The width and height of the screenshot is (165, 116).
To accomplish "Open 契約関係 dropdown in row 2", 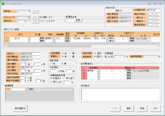I will [99, 73].
